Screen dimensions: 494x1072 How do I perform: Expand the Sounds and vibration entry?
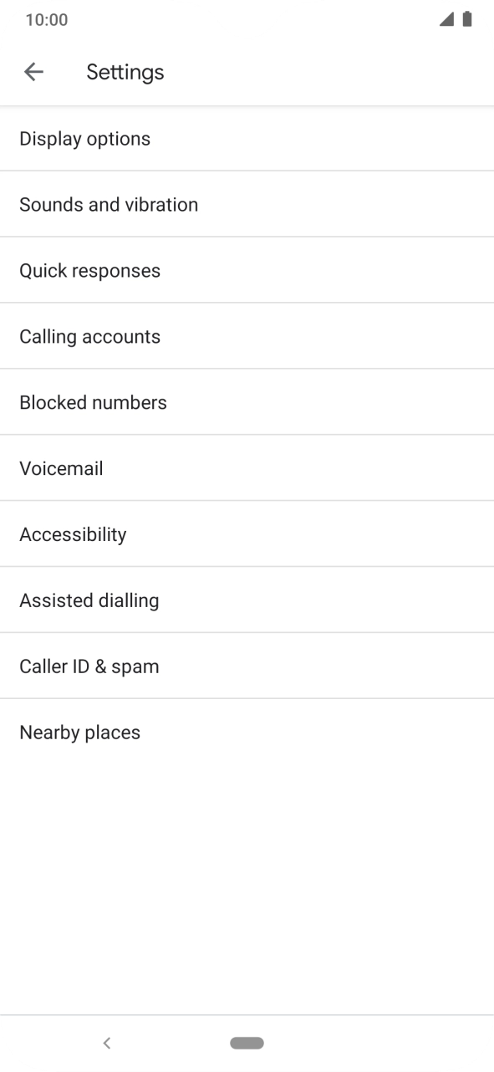coord(247,204)
